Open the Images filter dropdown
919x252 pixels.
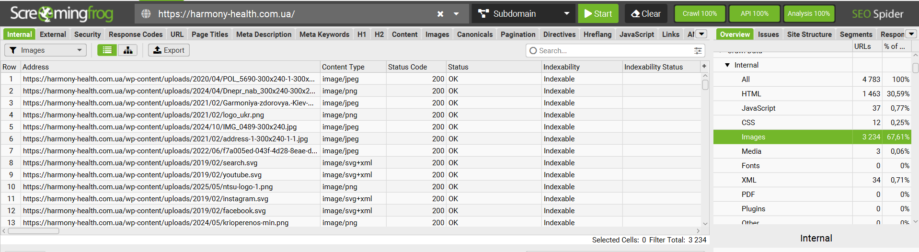46,50
